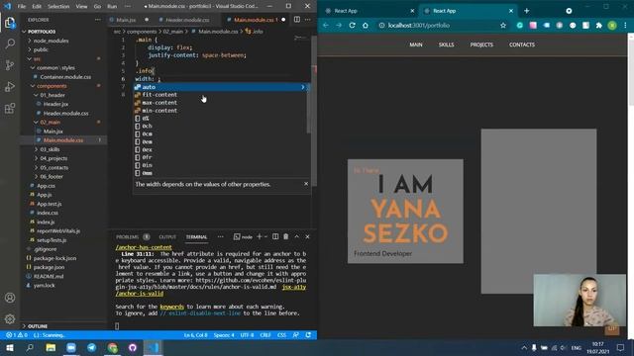Expand the 04_projects folder
This screenshot has width=634, height=356.
click(53, 158)
